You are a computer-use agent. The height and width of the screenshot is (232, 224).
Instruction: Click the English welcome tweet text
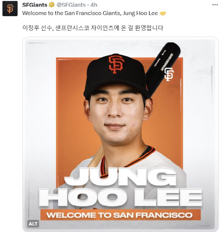[x=90, y=13]
